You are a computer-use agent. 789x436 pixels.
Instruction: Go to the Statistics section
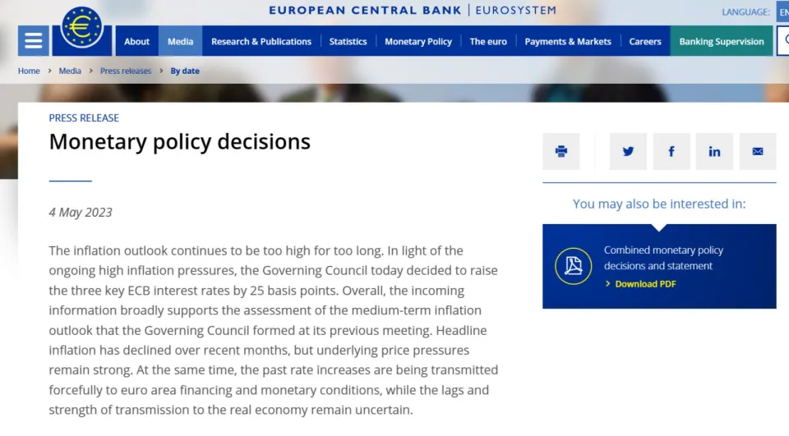click(348, 41)
